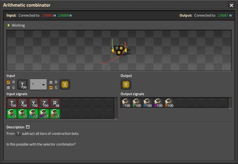Select the X signal in Input signals
Viewport: 238px width, 164px height.
click(23, 103)
